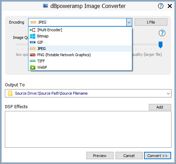Click inside the empty DSP Effects list

coord(88,129)
